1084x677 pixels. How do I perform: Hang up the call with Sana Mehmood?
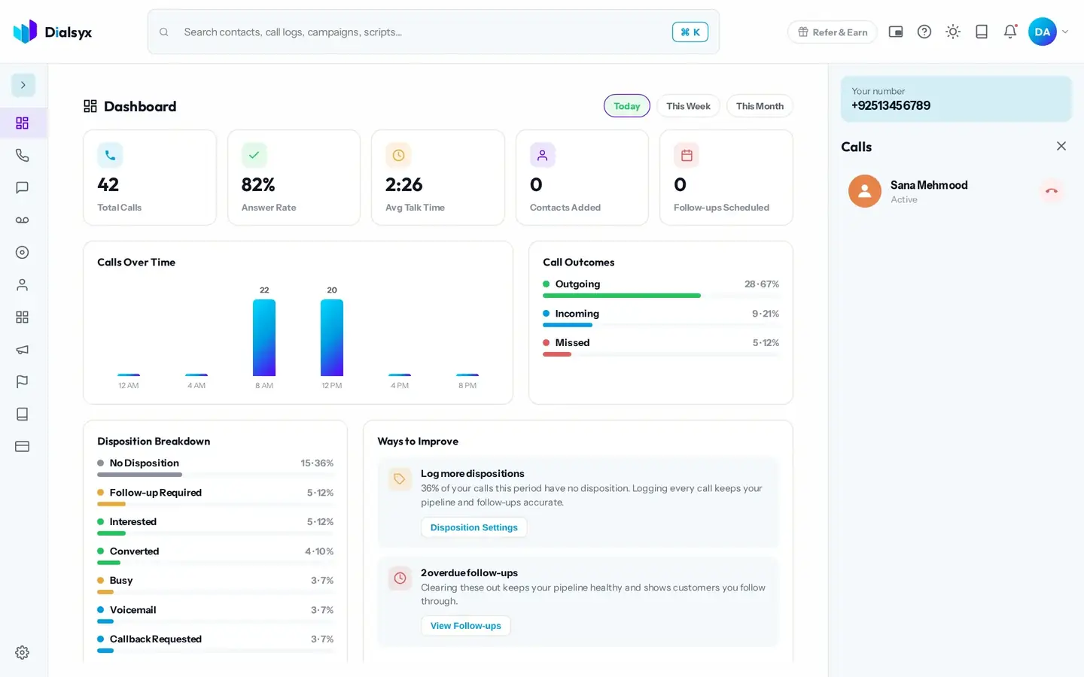(x=1052, y=191)
